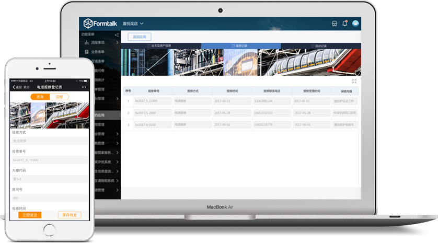
Task: Open the notification bell
Action: (x=345, y=23)
